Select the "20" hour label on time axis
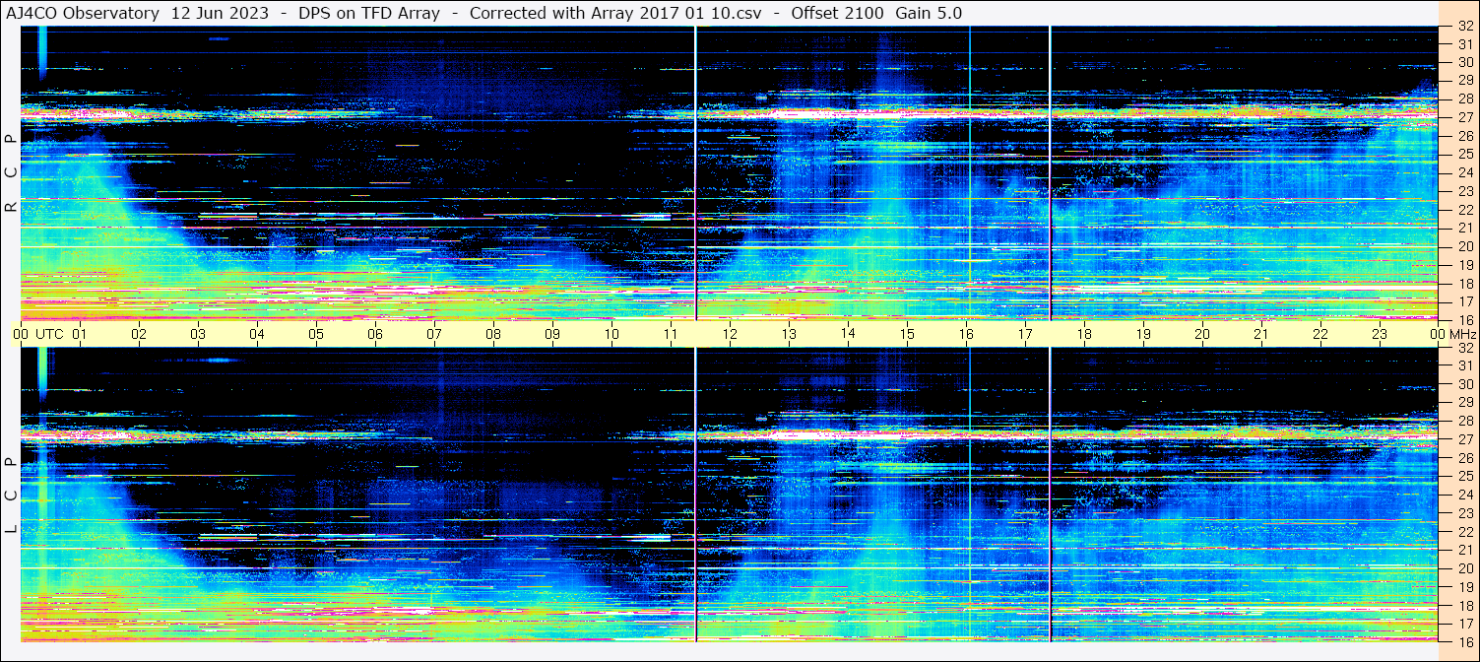The height and width of the screenshot is (662, 1480). pyautogui.click(x=1202, y=334)
